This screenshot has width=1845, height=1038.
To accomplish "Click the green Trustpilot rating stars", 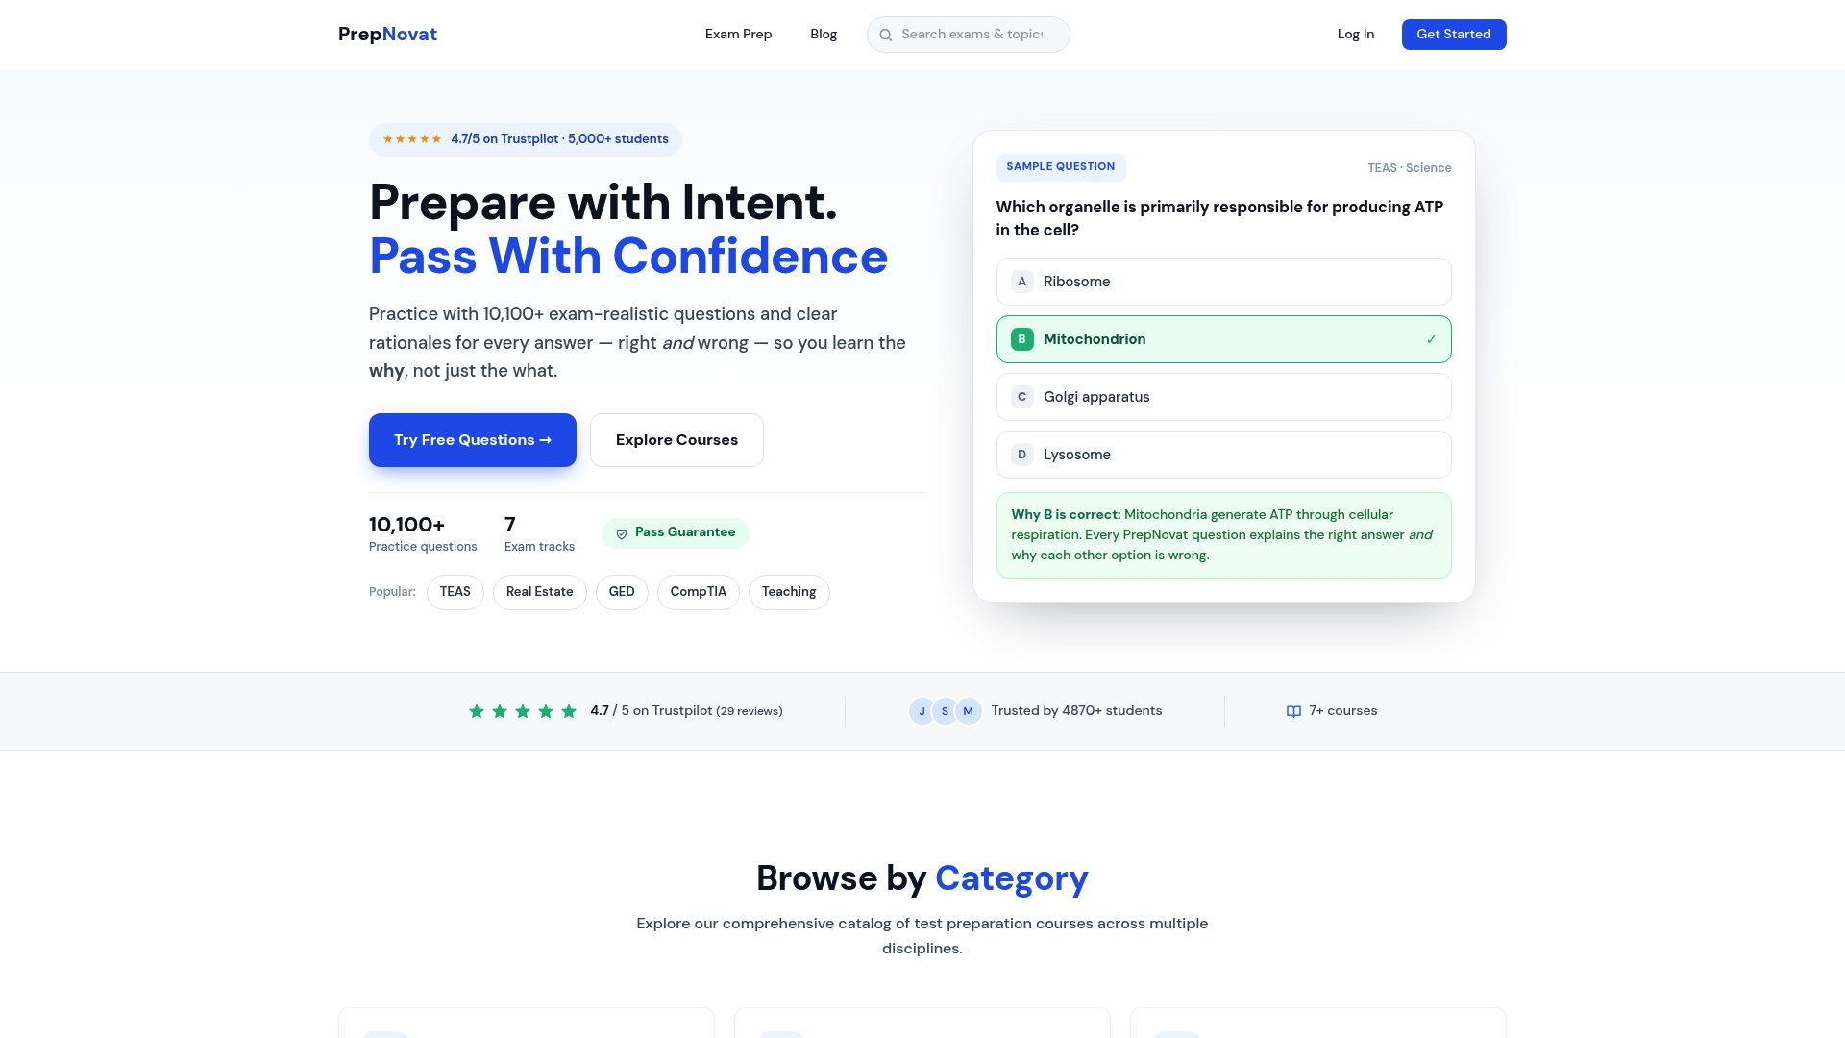I will [523, 711].
